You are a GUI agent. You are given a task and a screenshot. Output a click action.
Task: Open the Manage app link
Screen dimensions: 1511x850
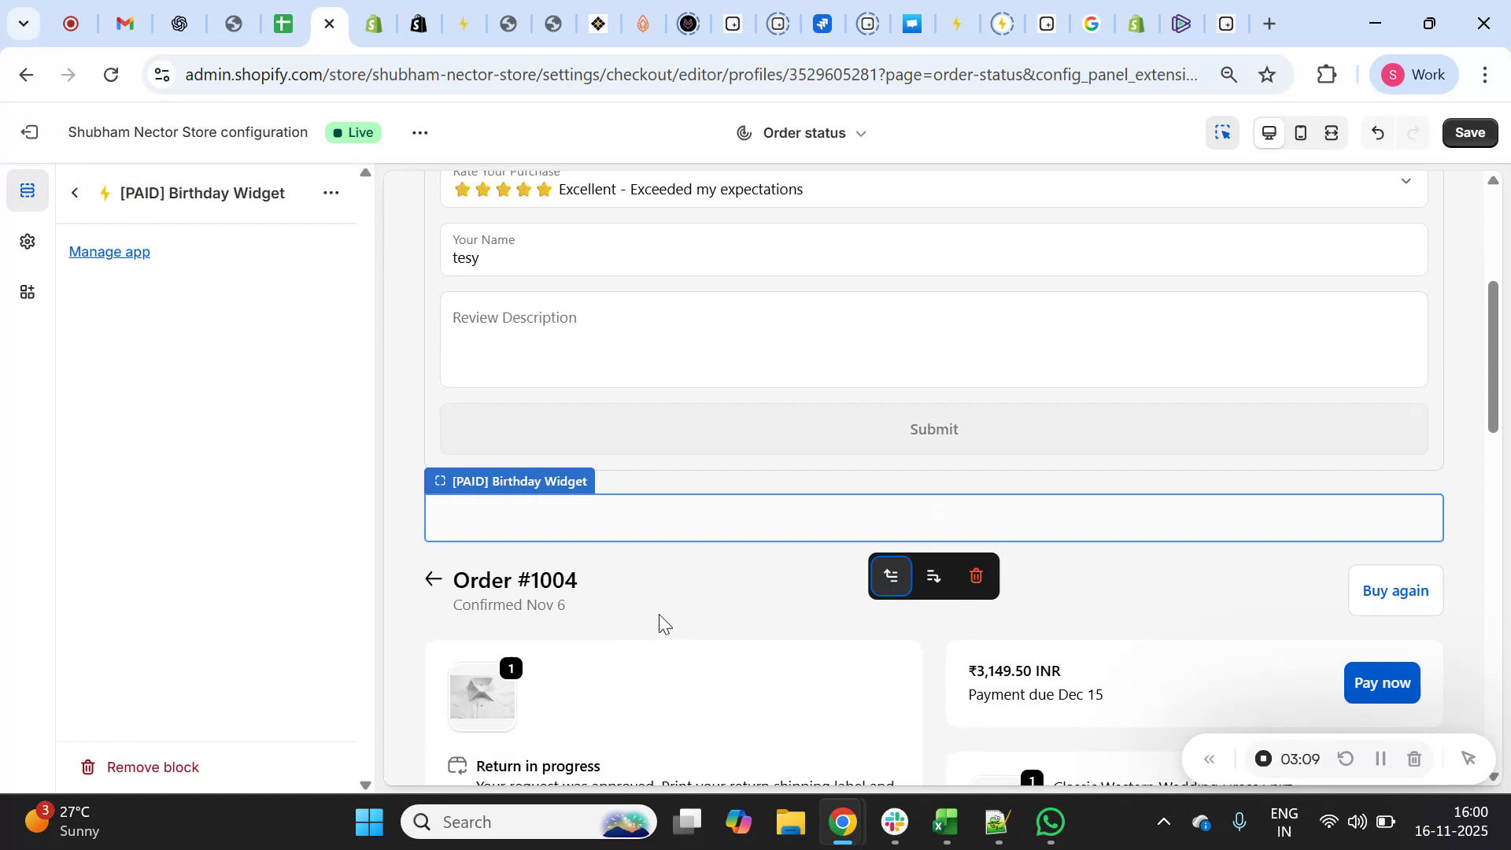pos(109,252)
